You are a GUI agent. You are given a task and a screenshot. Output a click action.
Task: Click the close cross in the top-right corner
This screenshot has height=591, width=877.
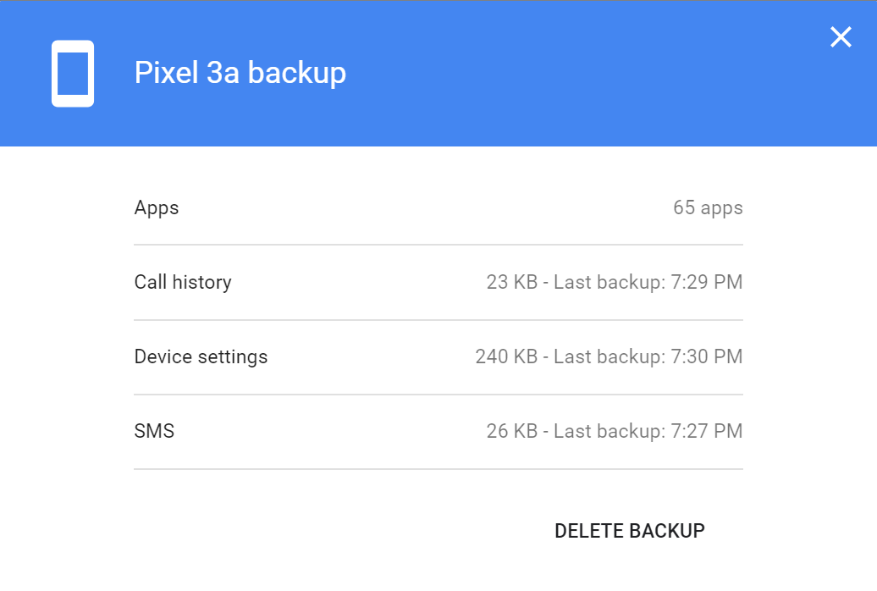[x=840, y=37]
